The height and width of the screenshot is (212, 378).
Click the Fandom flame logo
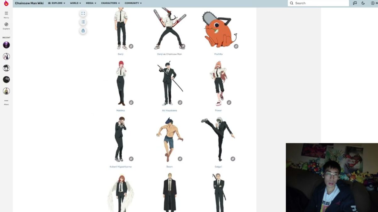[6, 3]
